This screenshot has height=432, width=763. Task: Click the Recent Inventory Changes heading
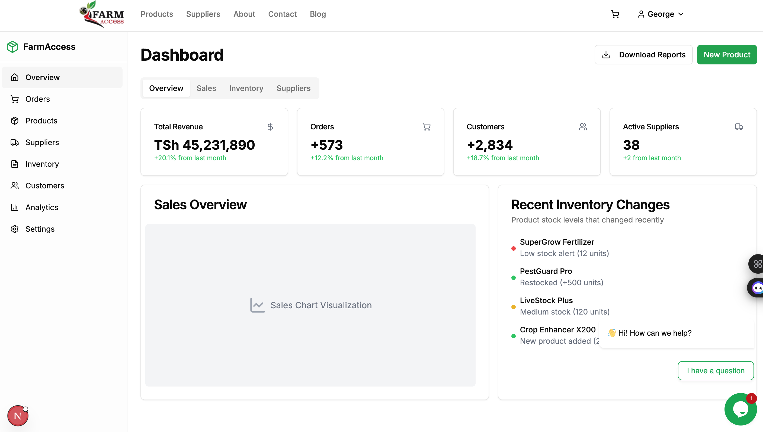(x=590, y=204)
